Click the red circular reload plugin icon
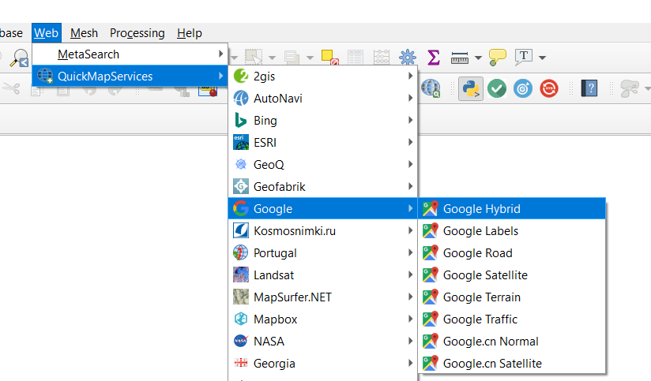The height and width of the screenshot is (381, 651). 549,88
